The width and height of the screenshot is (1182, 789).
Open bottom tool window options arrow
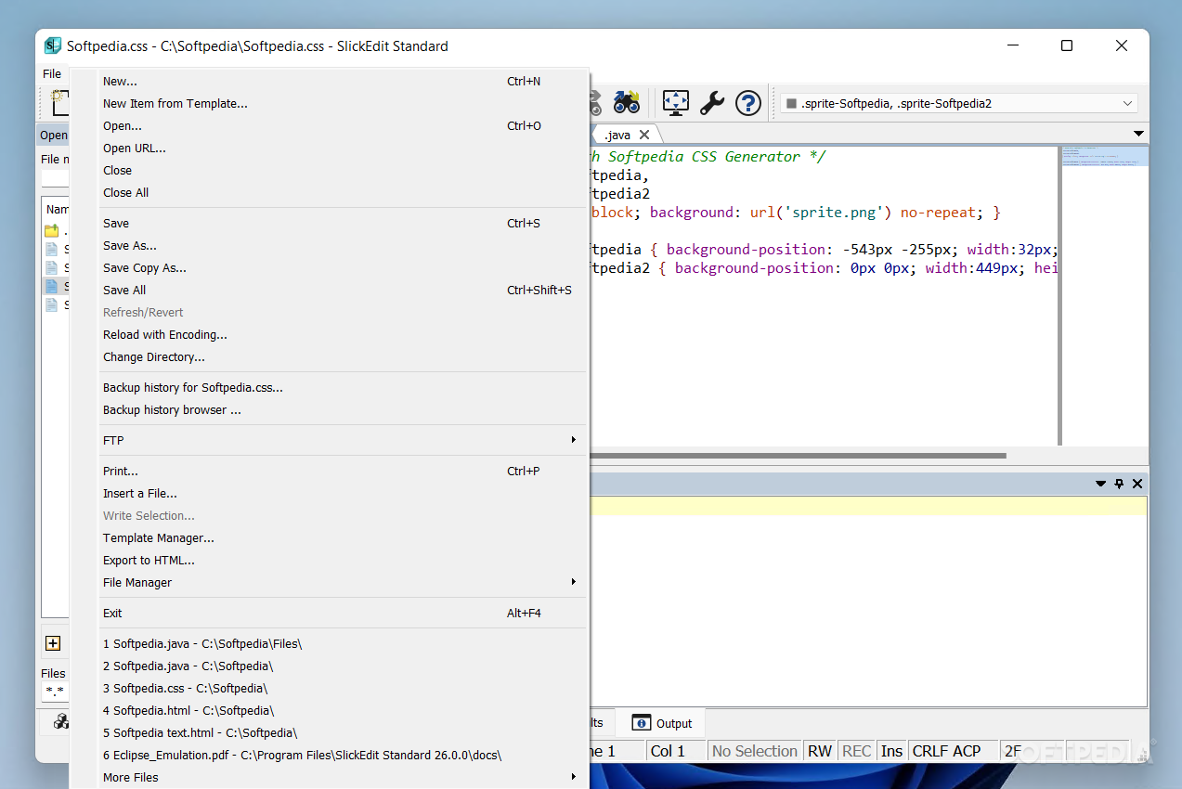click(x=1101, y=484)
